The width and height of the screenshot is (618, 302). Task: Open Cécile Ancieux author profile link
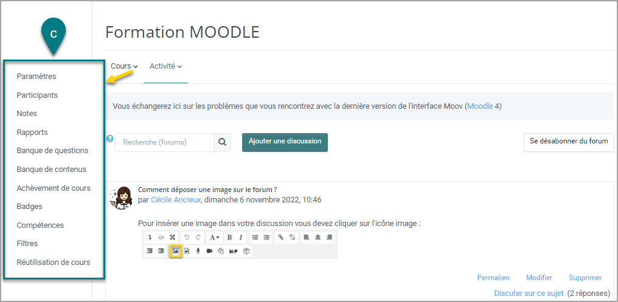coord(176,200)
